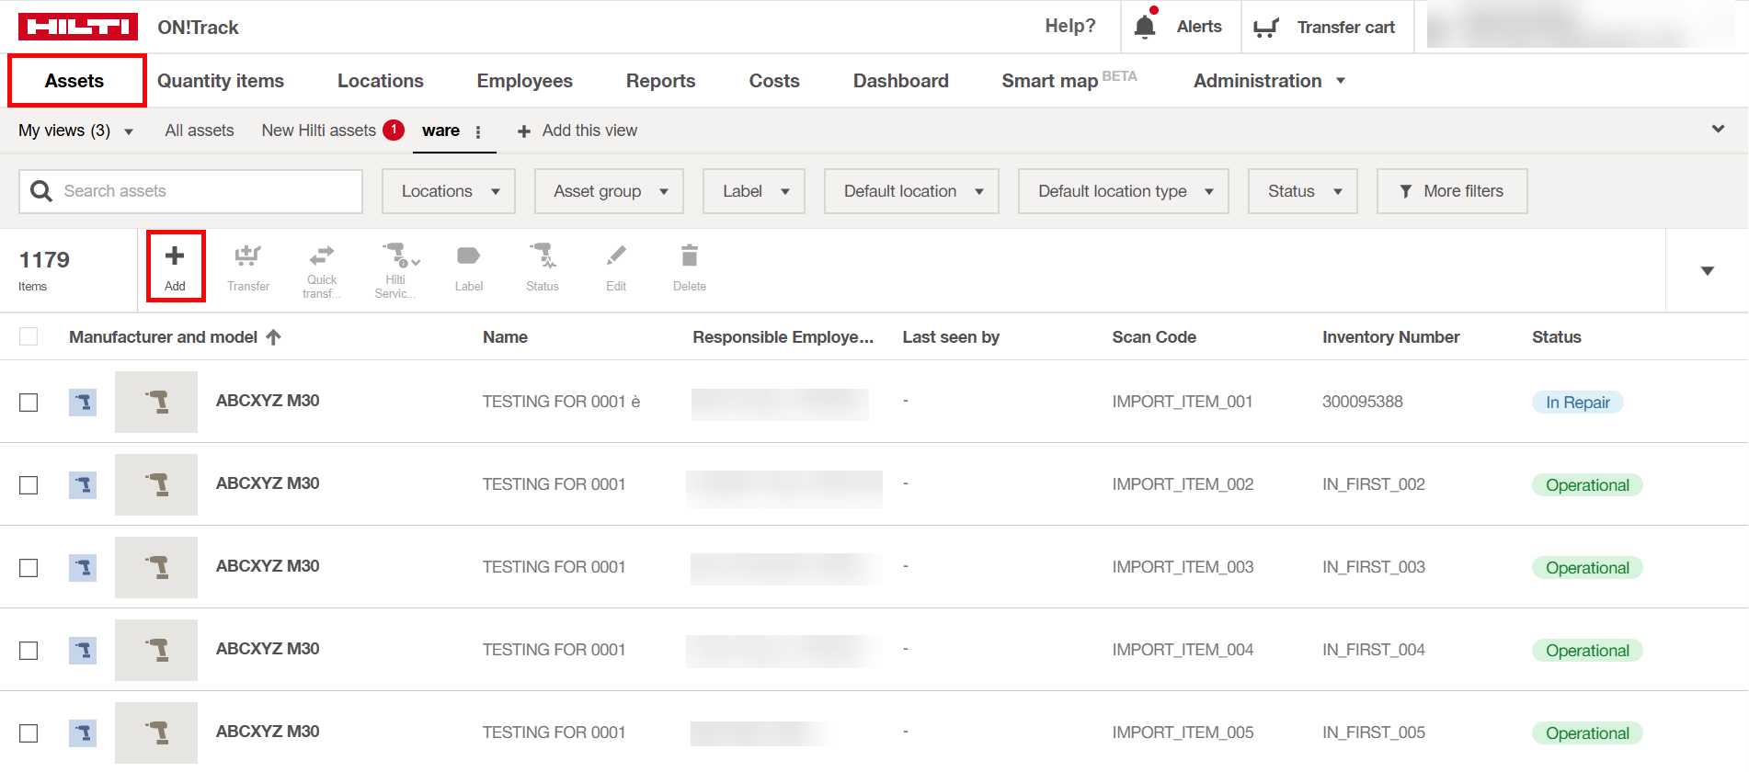Select the checkbox for IMPORT_ITEM_003

click(x=29, y=568)
